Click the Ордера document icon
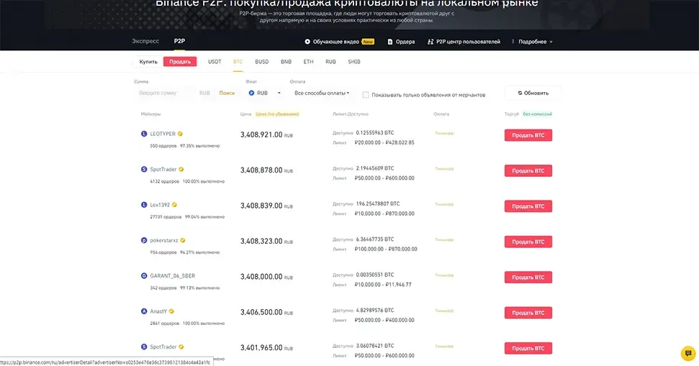The width and height of the screenshot is (699, 366). [390, 42]
